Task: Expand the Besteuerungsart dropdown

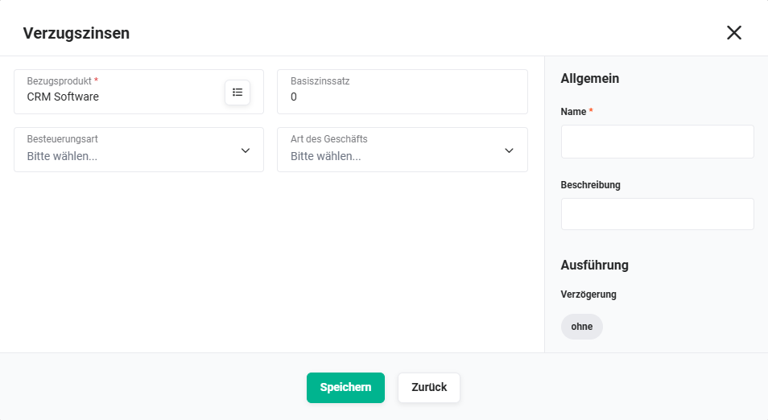Action: coord(138,150)
